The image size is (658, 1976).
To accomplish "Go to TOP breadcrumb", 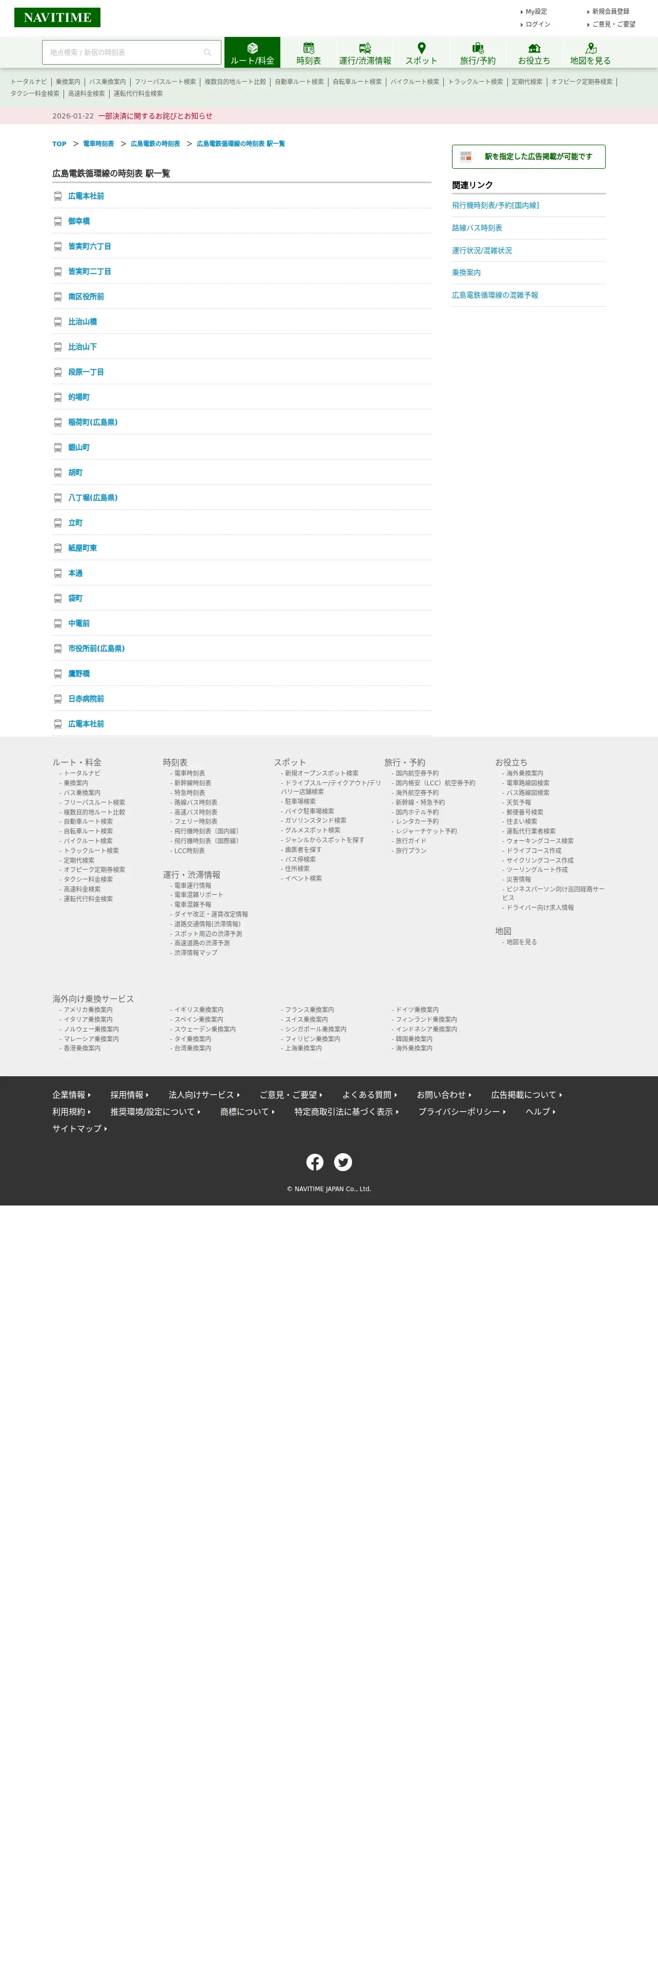I will [59, 144].
